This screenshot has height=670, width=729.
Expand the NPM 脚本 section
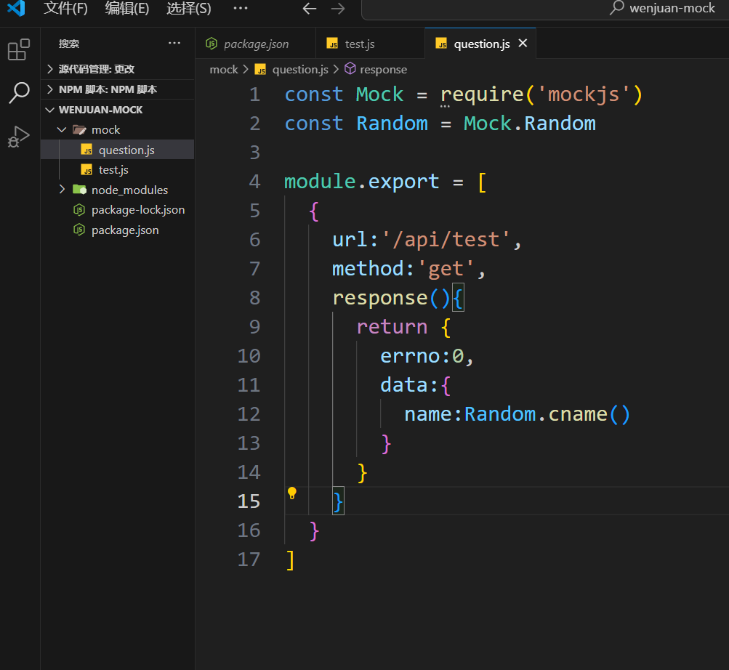pos(118,89)
